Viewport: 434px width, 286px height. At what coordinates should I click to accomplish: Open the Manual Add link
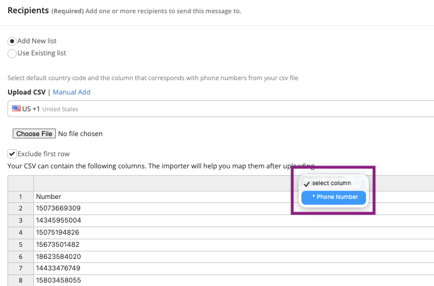pyautogui.click(x=71, y=92)
